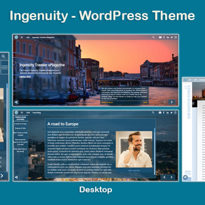Open the LinkedIn icon in the Travel Blog preview
Viewport: 205px width, 205px height.
pos(168,112)
